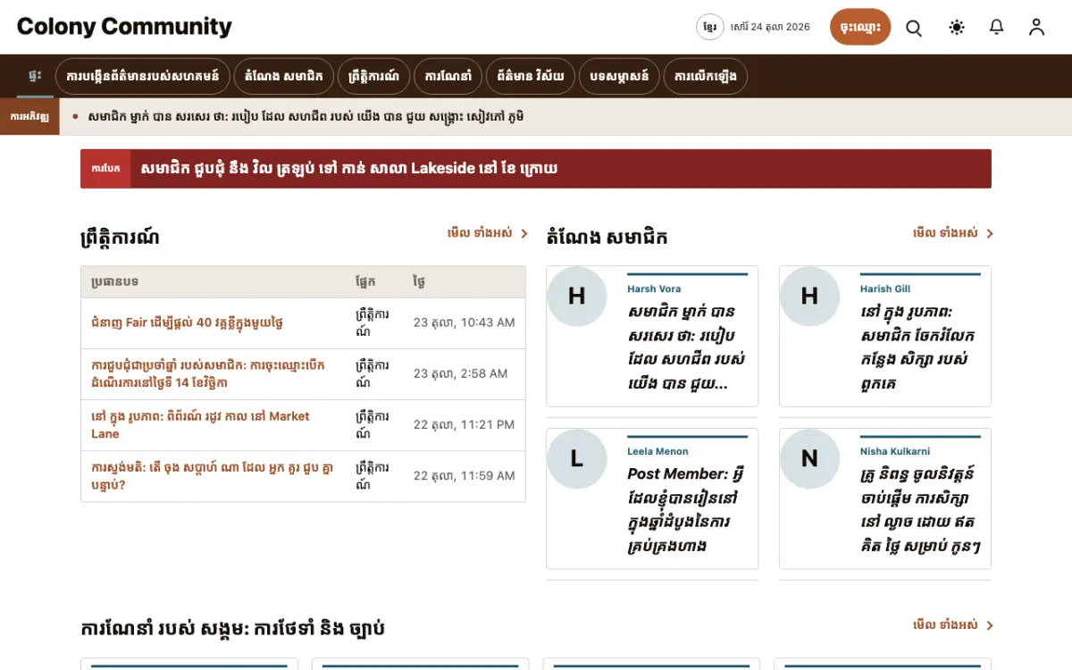
Task: Click the Colony Community site logo
Action: tap(124, 27)
